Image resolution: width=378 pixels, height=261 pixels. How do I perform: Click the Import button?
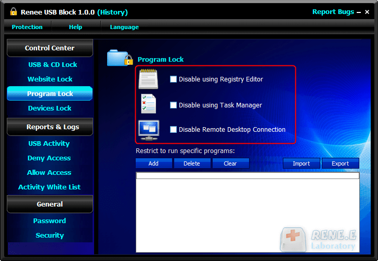301,163
